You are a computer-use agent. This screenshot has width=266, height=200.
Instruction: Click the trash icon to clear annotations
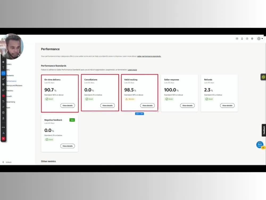pos(3,113)
